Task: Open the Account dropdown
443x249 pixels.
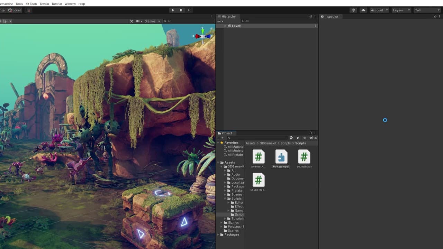Action: point(379,10)
